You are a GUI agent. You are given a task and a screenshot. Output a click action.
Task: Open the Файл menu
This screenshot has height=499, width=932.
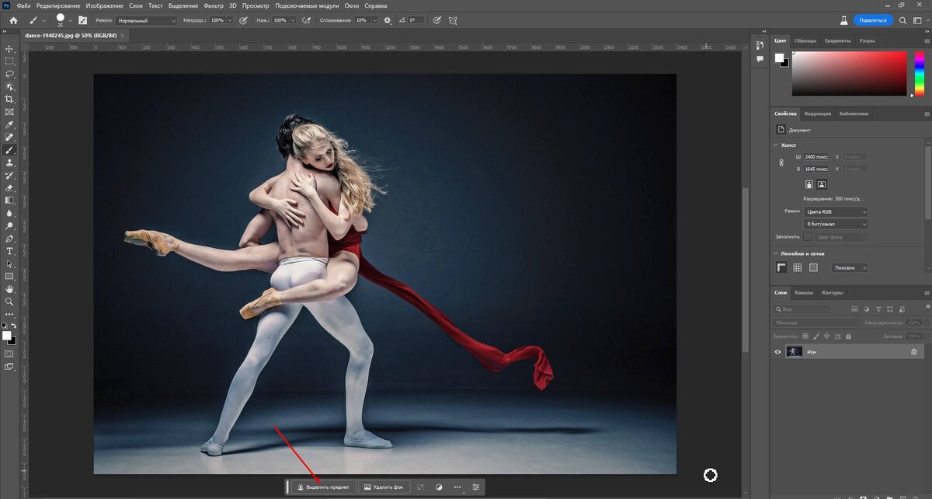click(24, 5)
